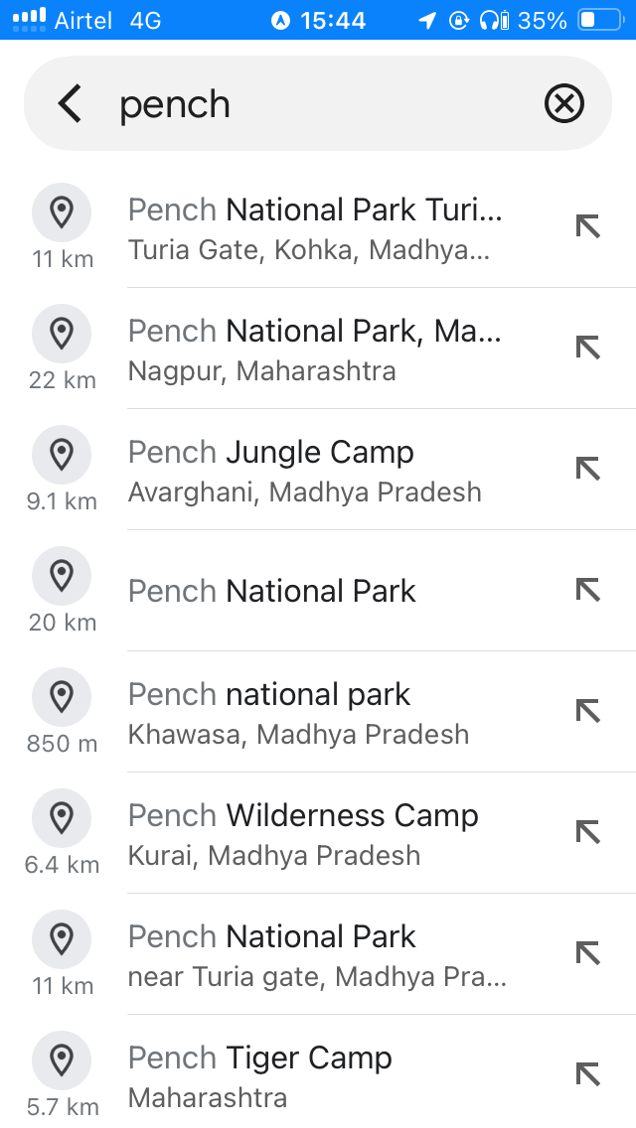Choose Pench Wilderness Camp, Kurai result
636x1128 pixels.
tap(318, 833)
